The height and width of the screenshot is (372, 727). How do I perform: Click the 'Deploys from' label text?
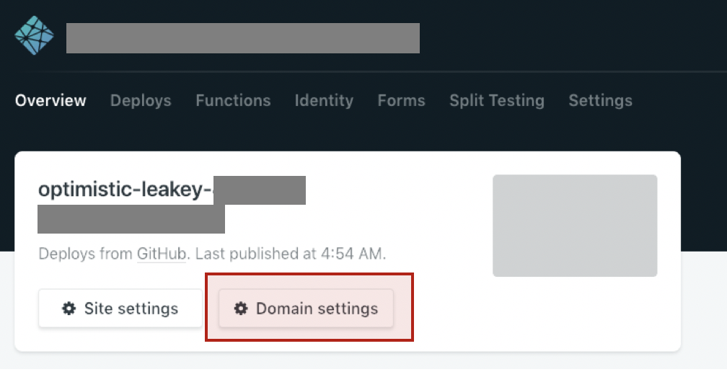tap(85, 254)
